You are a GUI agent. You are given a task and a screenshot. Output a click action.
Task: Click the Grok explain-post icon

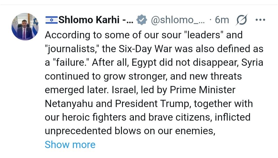[x=241, y=20]
